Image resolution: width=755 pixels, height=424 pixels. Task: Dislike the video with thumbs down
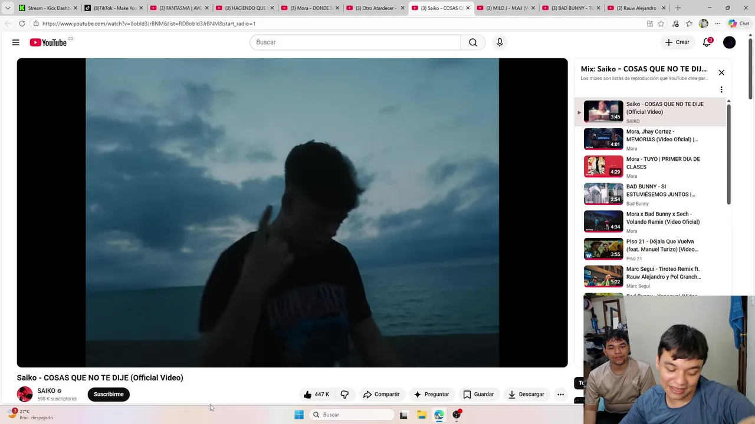pos(345,395)
